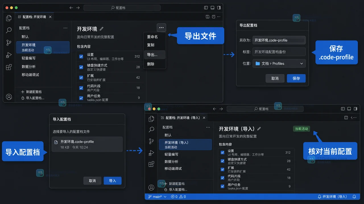Image resolution: width=364 pixels, height=204 pixels.
Task: Toggle primary sidebar layout icon in top window
Action: (x=206, y=8)
